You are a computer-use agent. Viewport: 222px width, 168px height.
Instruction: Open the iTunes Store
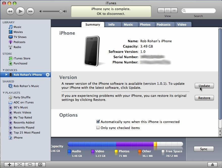[22, 58]
